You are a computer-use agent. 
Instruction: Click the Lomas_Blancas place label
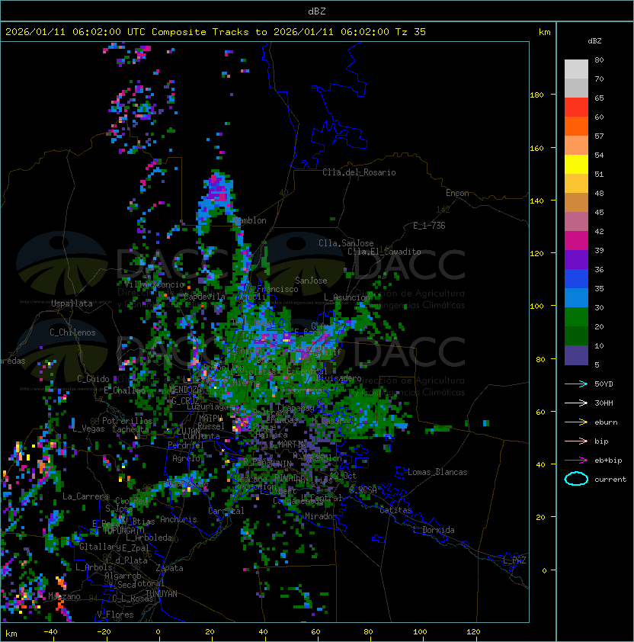437,472
